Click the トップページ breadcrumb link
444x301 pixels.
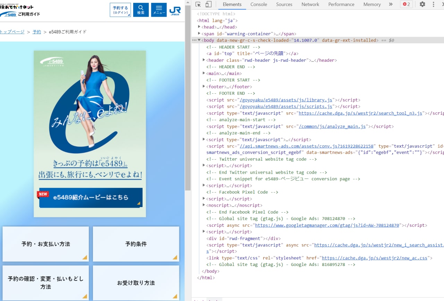[12, 32]
